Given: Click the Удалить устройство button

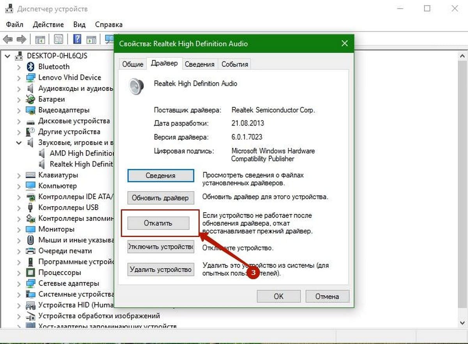Looking at the screenshot, I should [161, 269].
